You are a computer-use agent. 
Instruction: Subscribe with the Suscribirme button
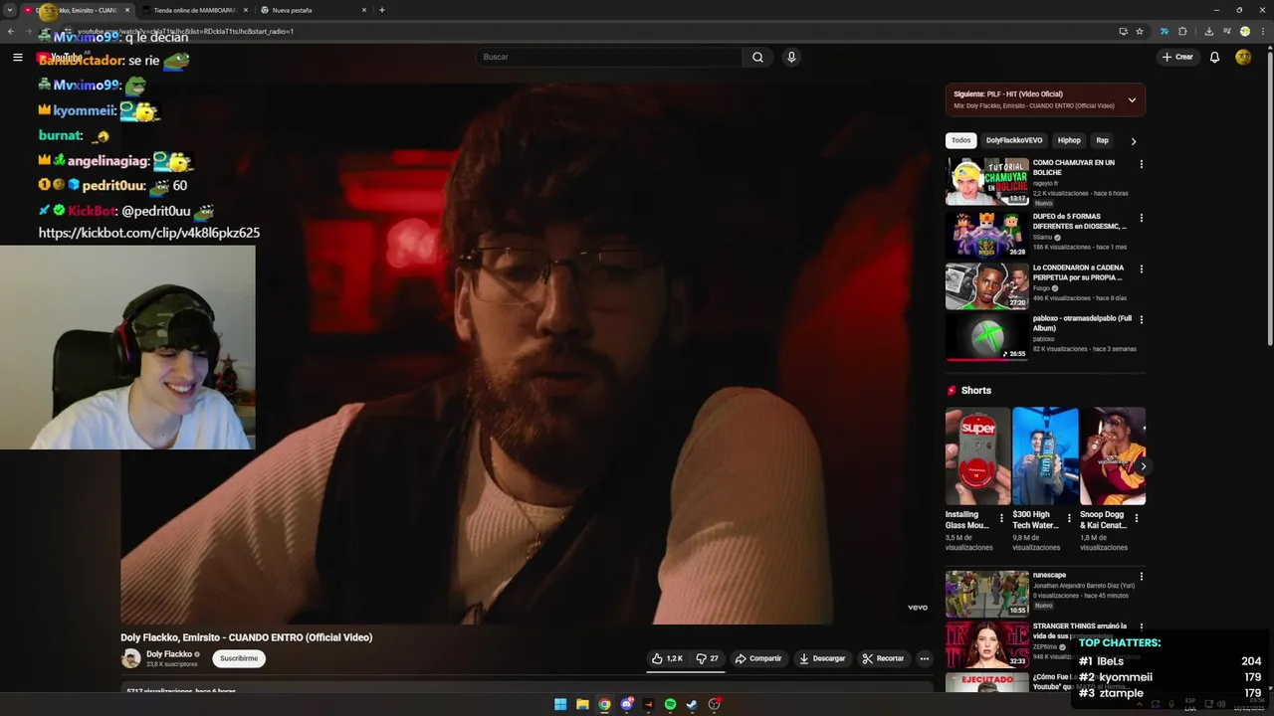(x=239, y=658)
